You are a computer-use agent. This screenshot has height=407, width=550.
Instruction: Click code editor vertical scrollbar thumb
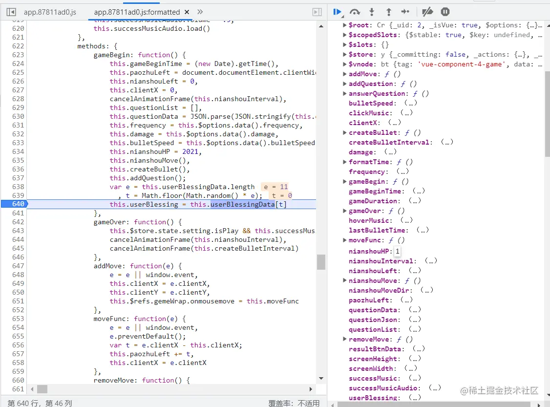pyautogui.click(x=321, y=262)
